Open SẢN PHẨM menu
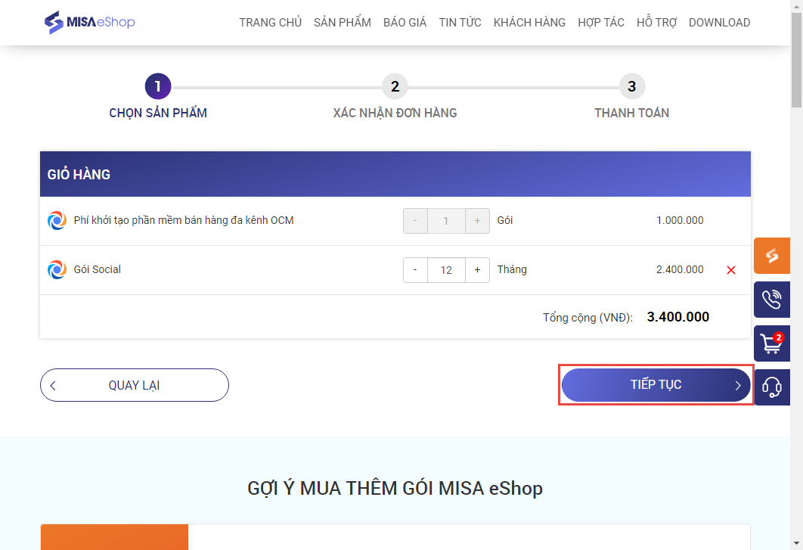This screenshot has width=803, height=550. coord(342,23)
